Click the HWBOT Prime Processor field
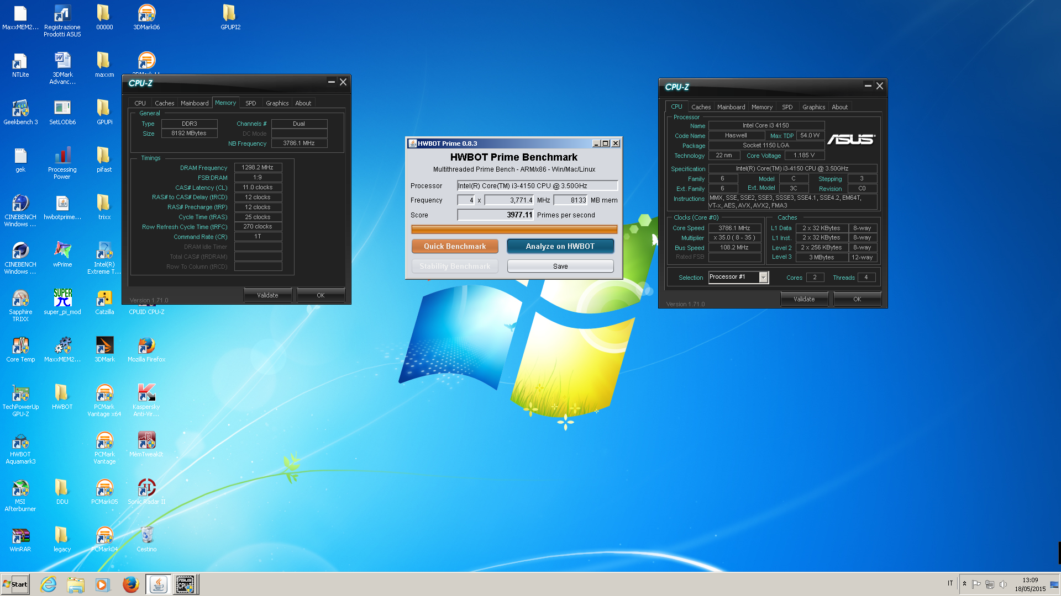This screenshot has width=1061, height=596. pos(537,185)
